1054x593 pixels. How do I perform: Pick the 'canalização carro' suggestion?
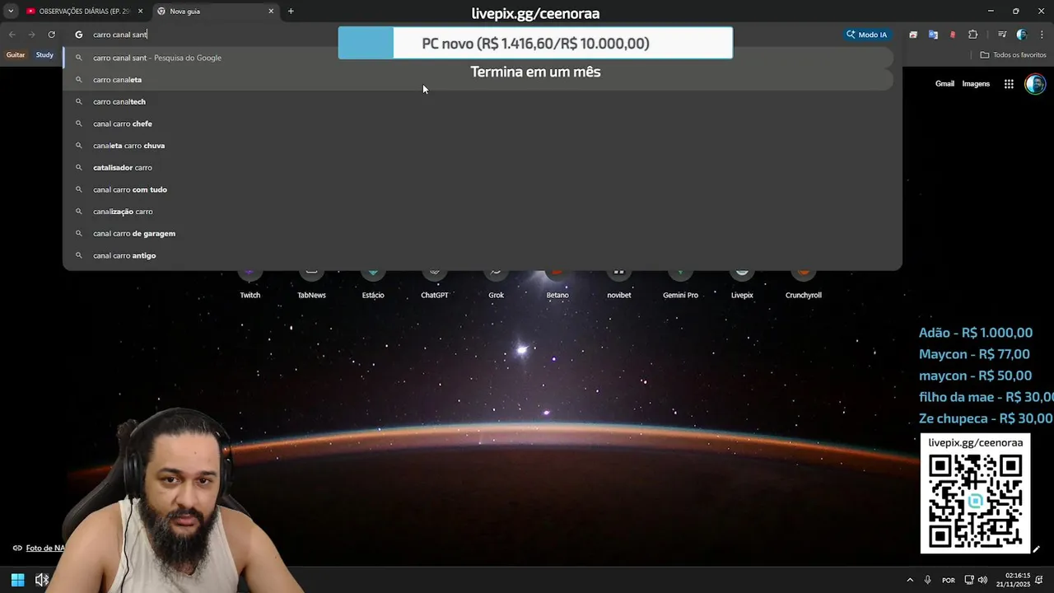click(x=478, y=212)
